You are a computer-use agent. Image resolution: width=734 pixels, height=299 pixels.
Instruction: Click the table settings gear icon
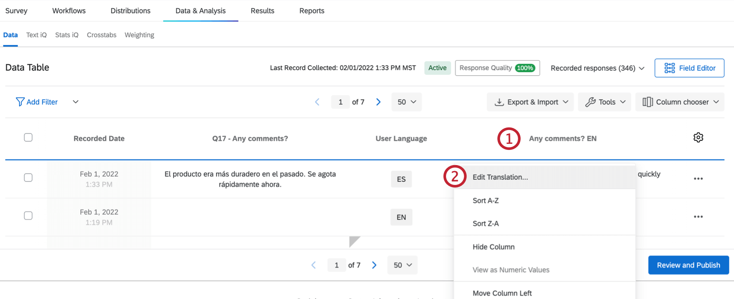click(698, 137)
